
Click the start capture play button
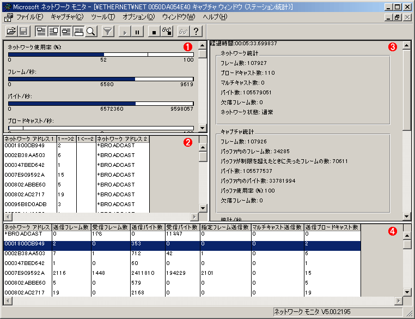click(x=125, y=31)
